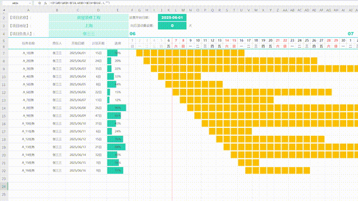The height and width of the screenshot is (201, 358).
Task: Click the month label 07
Action: [351, 34]
